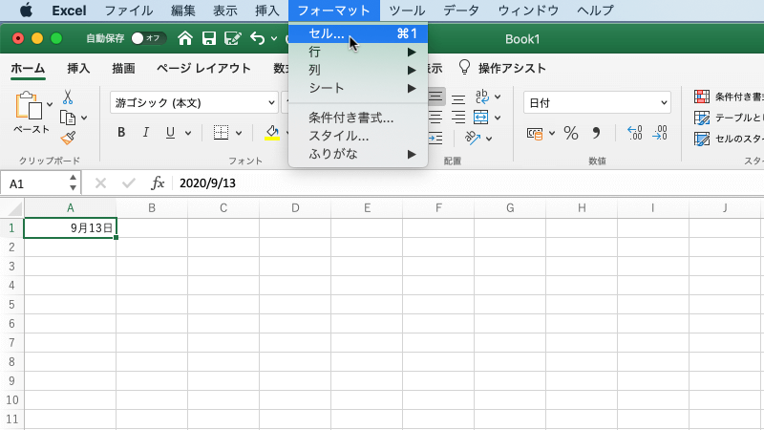Cut selection with scissors icon
The image size is (764, 430).
[68, 97]
